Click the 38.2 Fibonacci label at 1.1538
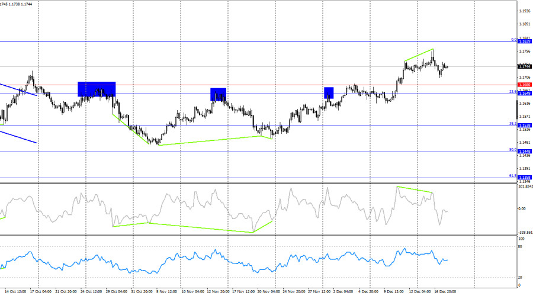533x296 pixels. (524, 126)
